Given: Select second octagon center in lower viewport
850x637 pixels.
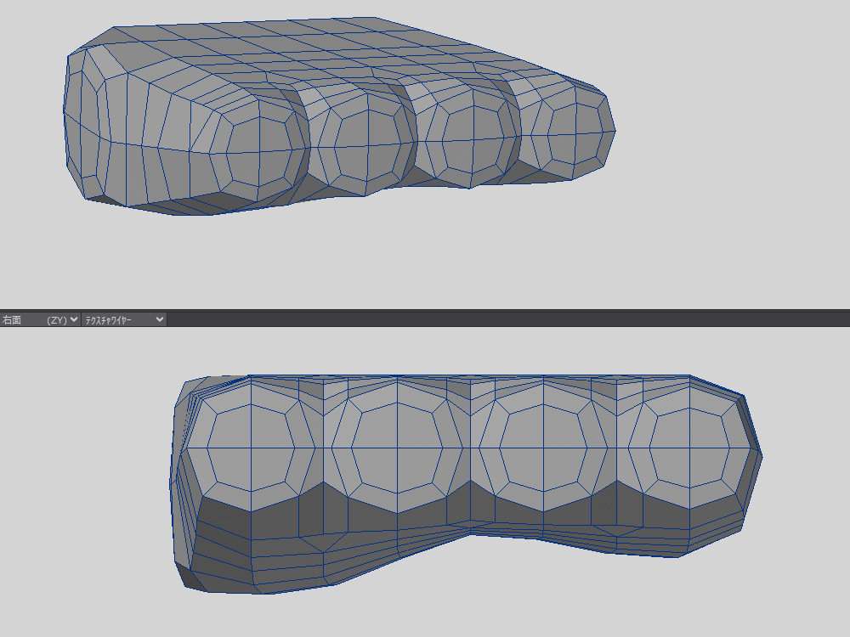Looking at the screenshot, I should coord(397,448).
